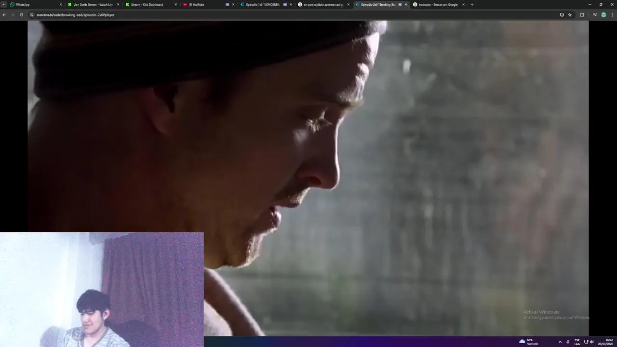
Task: Open the tab search dropdown arrow
Action: (3, 4)
